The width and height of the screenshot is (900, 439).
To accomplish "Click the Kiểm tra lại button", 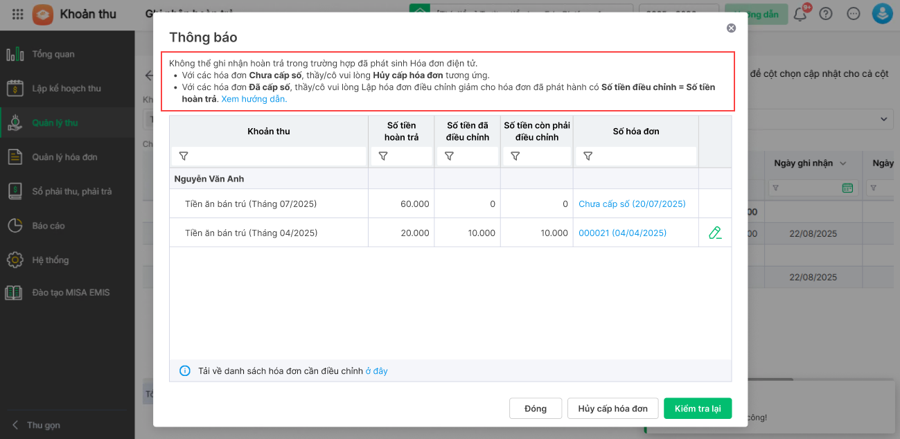I will click(697, 409).
